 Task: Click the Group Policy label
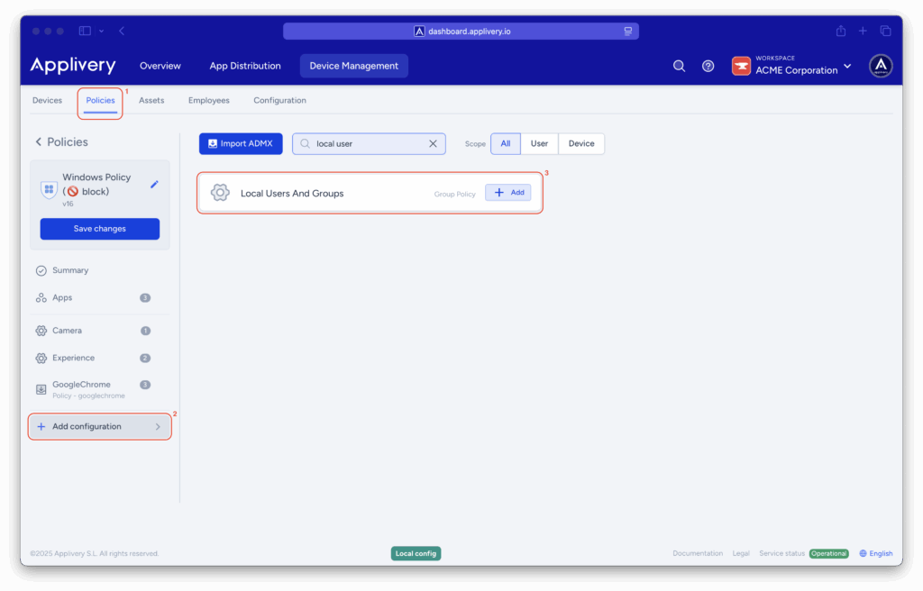pos(454,194)
